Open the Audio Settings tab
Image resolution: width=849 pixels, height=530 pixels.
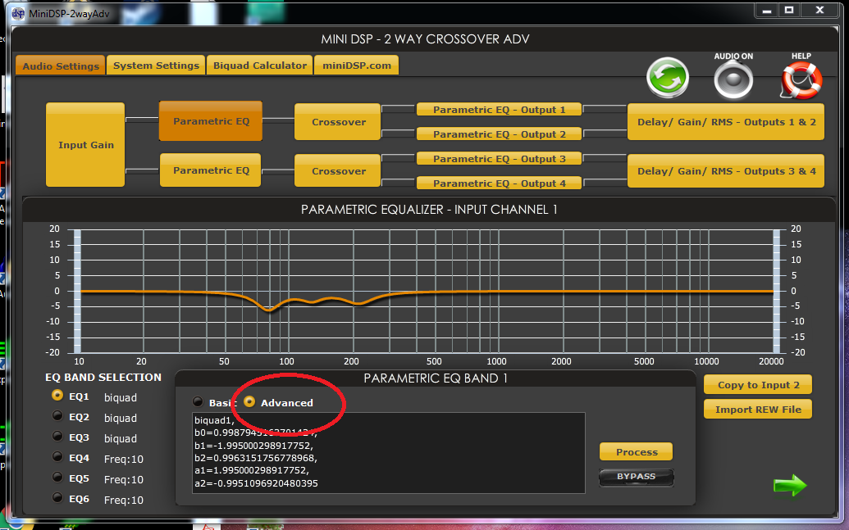tap(61, 66)
